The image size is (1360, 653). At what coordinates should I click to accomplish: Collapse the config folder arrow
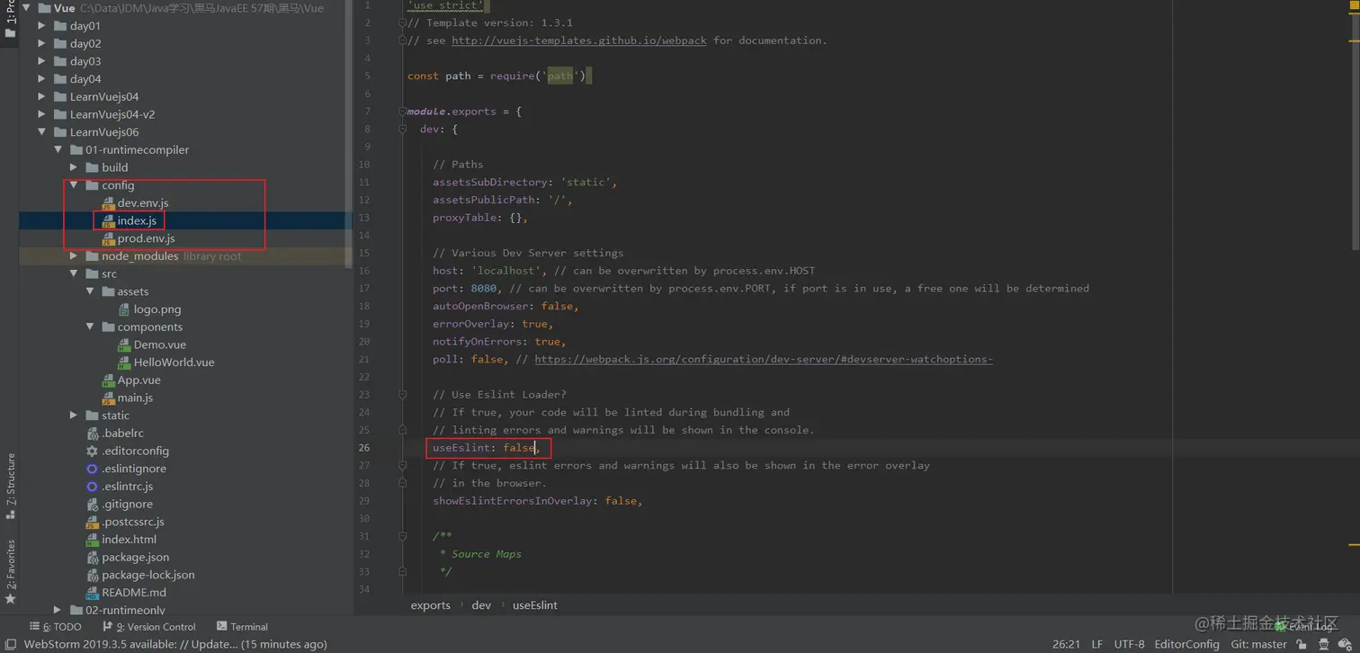pyautogui.click(x=74, y=185)
